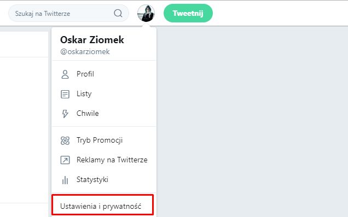Select the Tryb Promocji label
The image size is (348, 217).
pyautogui.click(x=100, y=140)
